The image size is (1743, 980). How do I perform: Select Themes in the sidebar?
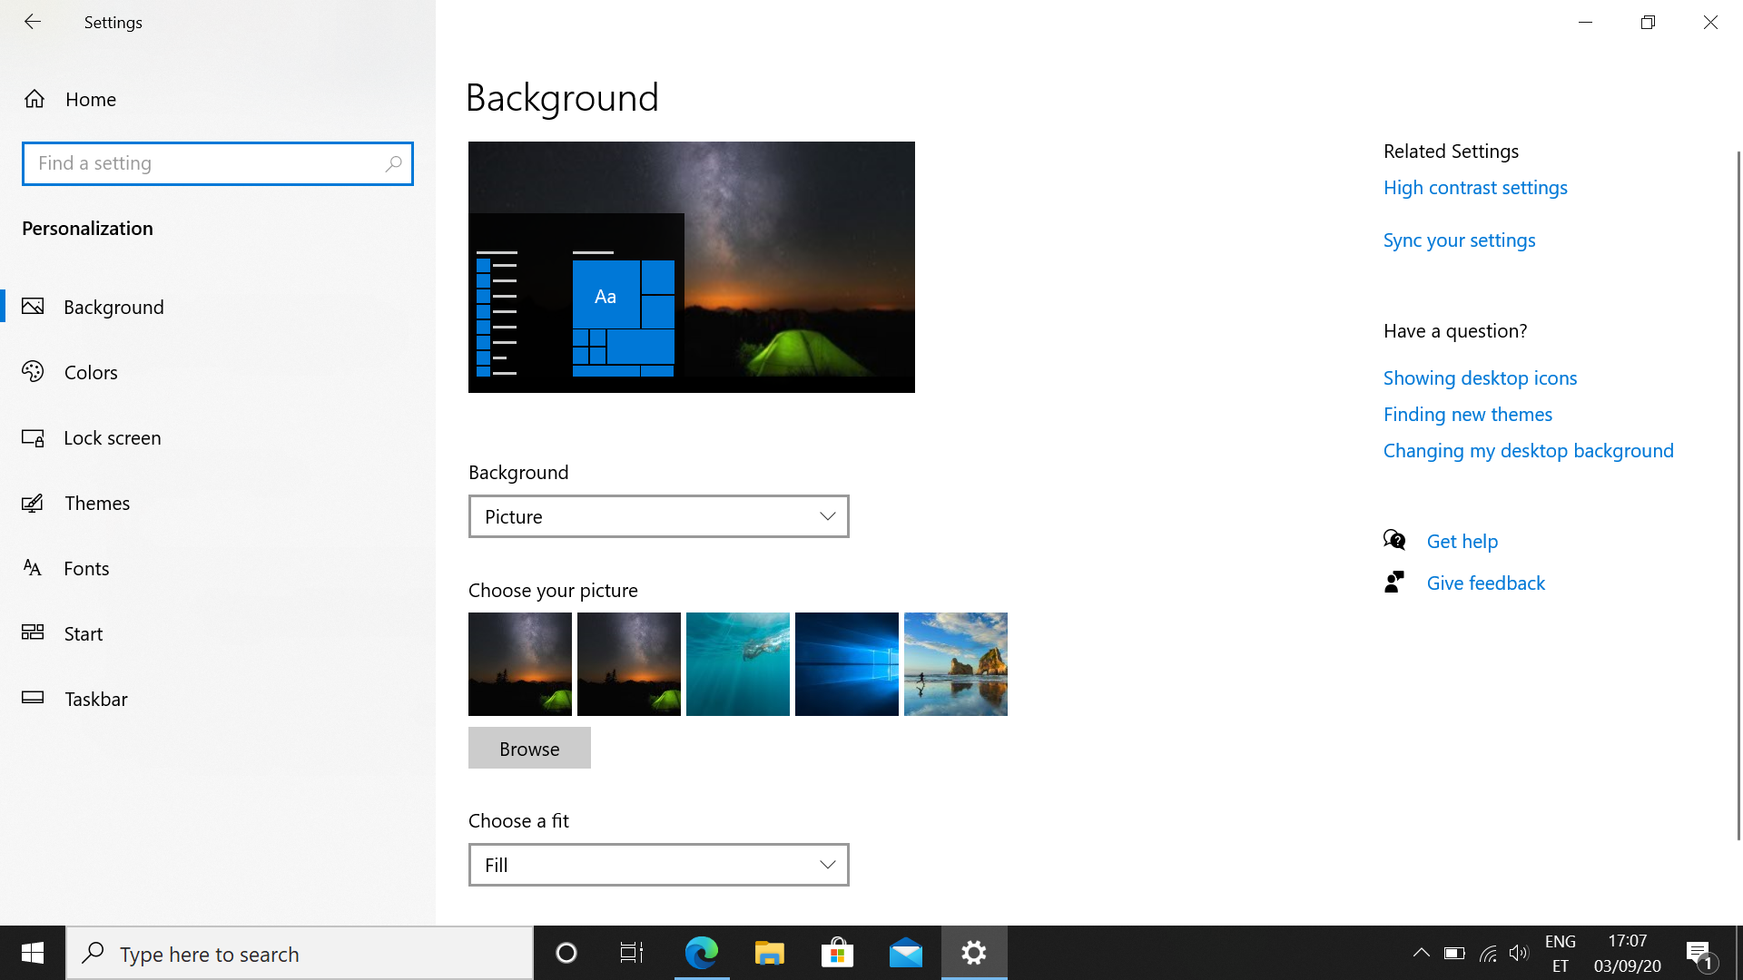[x=96, y=503]
